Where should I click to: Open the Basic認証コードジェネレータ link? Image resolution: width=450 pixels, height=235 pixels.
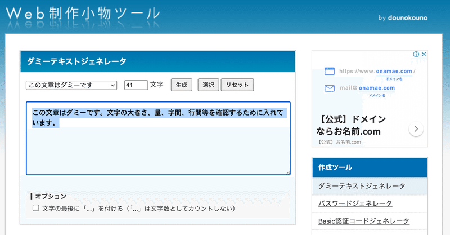[x=363, y=221]
